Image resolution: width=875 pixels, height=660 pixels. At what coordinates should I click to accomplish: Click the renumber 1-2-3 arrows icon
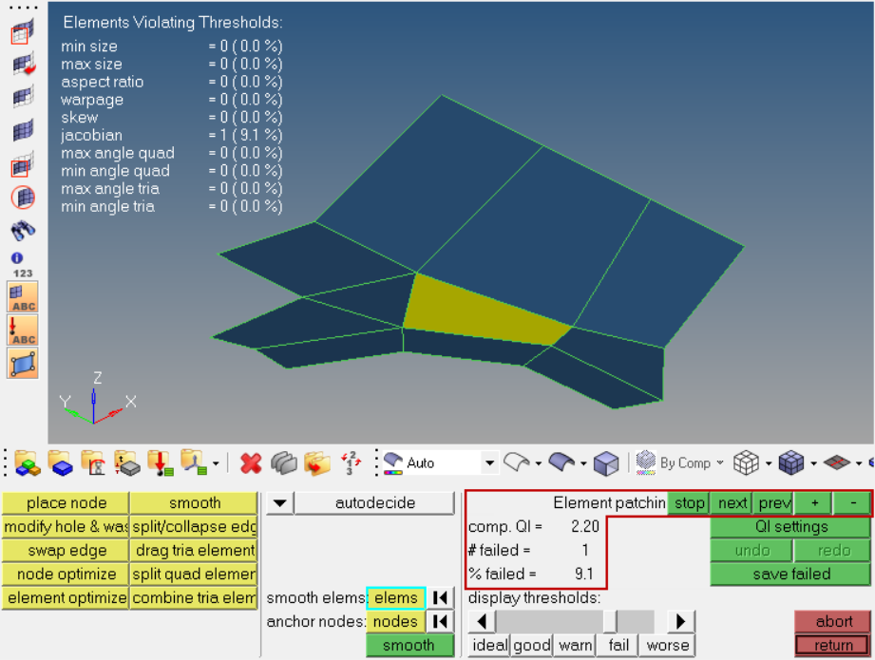351,463
